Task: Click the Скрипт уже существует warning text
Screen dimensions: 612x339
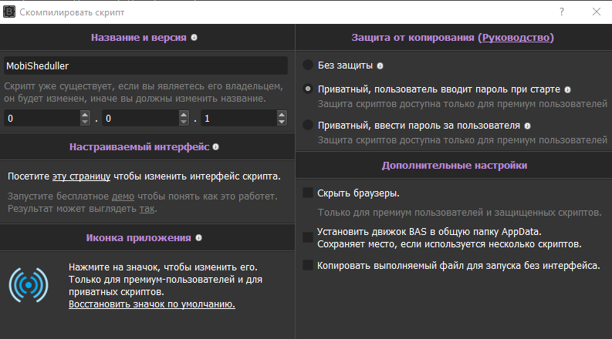Action: point(144,92)
